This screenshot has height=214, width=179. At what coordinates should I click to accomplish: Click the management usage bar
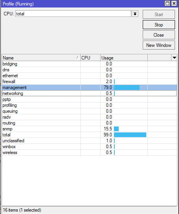click(x=127, y=87)
